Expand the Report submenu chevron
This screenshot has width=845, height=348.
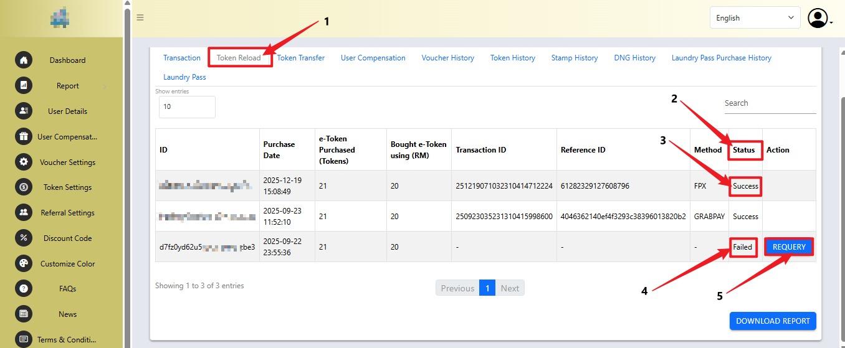(x=105, y=86)
